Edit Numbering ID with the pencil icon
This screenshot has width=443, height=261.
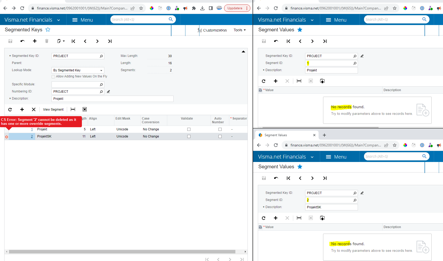tap(108, 91)
